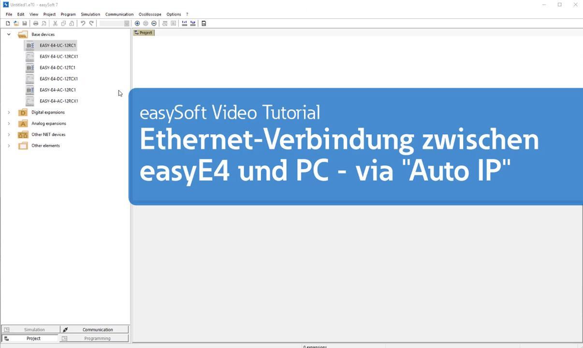Expand the Digital expansions folder

pyautogui.click(x=9, y=112)
